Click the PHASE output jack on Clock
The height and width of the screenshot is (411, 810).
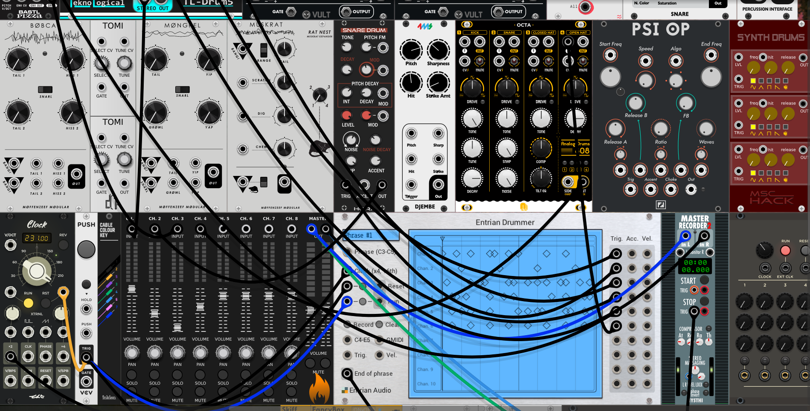click(46, 356)
